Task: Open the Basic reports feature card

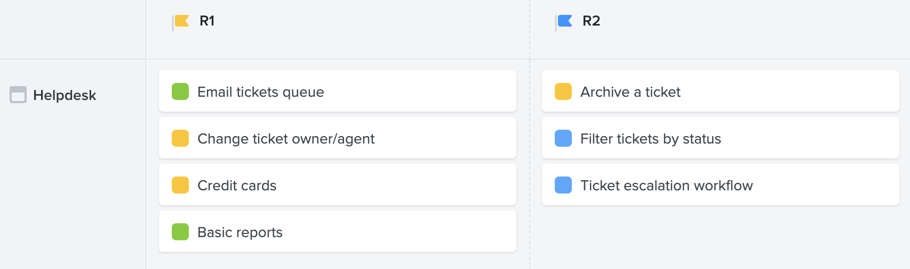Action: tap(338, 231)
